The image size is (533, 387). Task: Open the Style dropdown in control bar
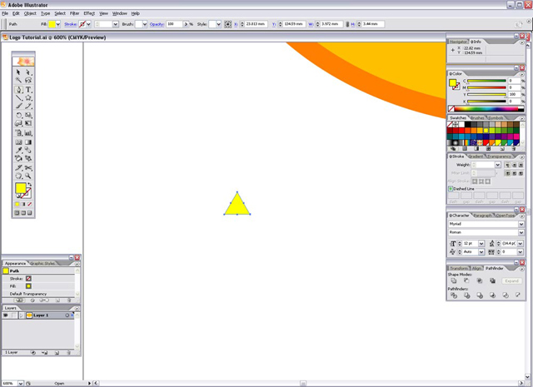pos(218,24)
